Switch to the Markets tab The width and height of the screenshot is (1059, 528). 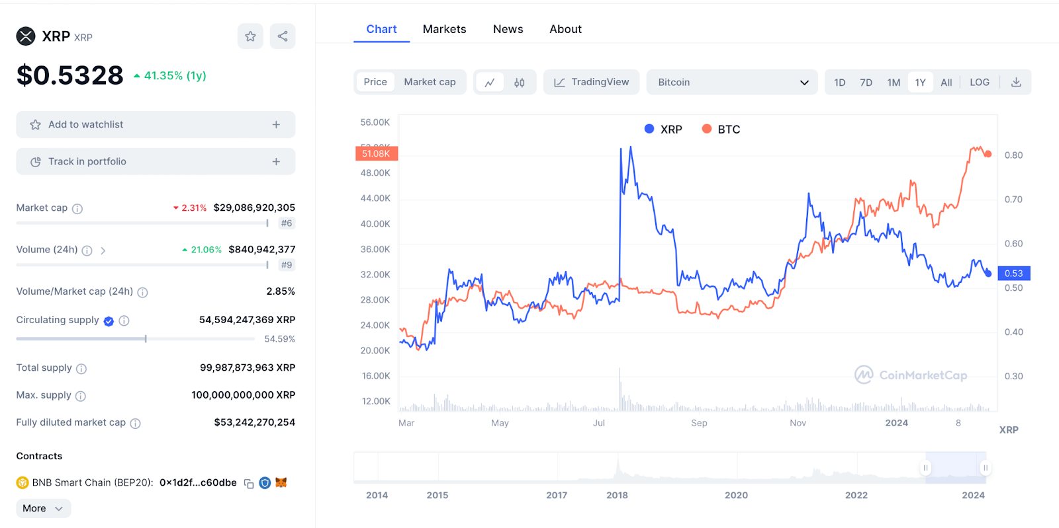coord(444,29)
